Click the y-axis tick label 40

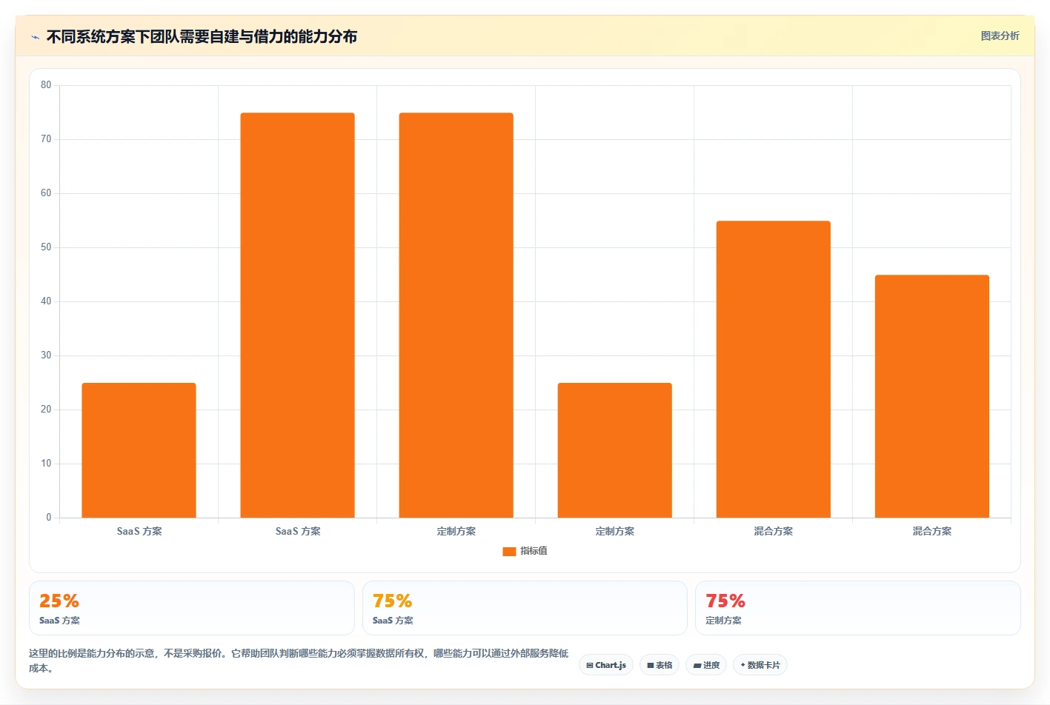pos(46,301)
